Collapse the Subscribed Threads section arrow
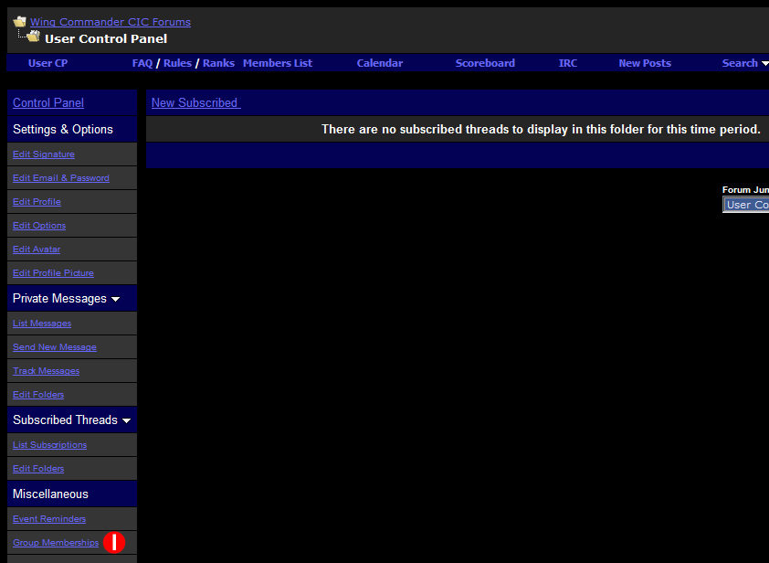Screen dimensions: 769x563 [x=126, y=420]
